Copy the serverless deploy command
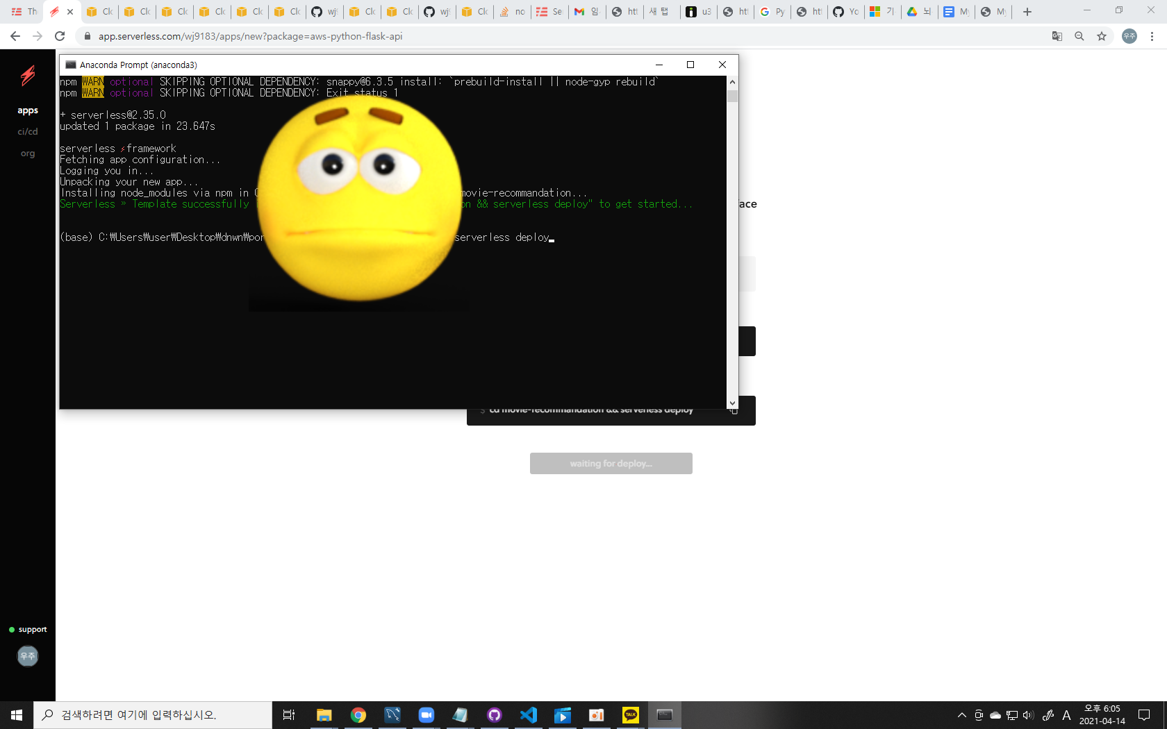The height and width of the screenshot is (729, 1167). click(734, 411)
